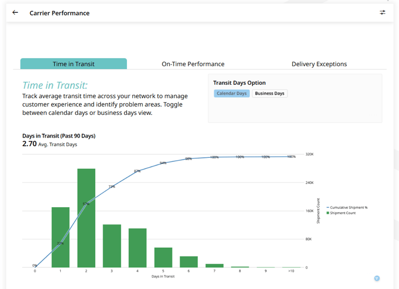
Task: Go to Delivery Exceptions tab
Action: tap(319, 64)
